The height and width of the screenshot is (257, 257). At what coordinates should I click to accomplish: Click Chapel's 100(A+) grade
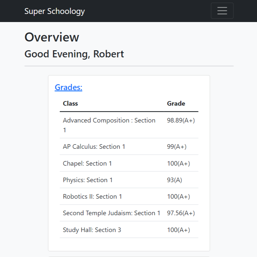[178, 163]
